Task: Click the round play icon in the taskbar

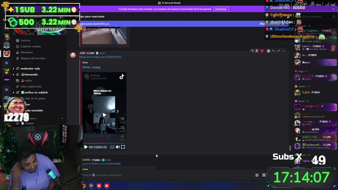Action: [91, 186]
